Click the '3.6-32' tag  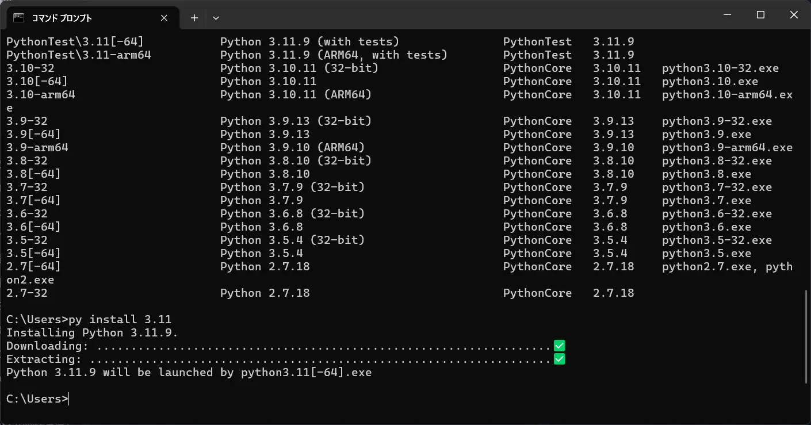[x=26, y=213]
